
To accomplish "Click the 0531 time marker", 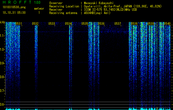I will pos(19,24).
